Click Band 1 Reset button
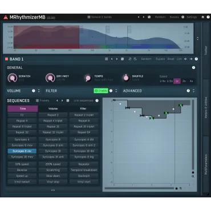 pos(171,59)
